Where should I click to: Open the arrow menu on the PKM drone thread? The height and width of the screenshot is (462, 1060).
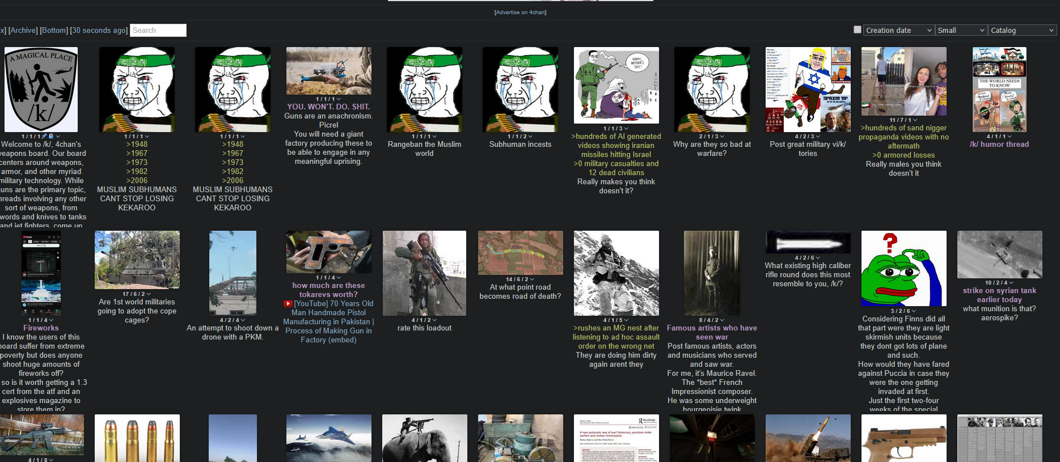pos(243,320)
